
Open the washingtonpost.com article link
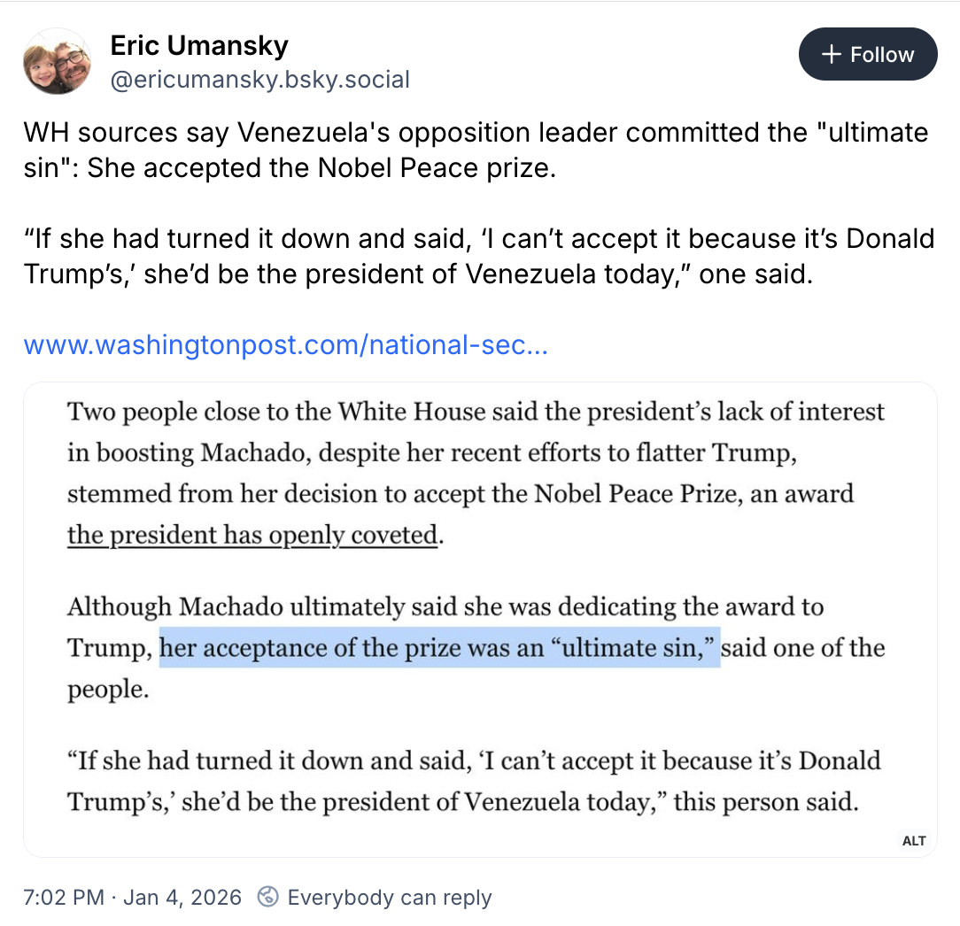point(286,344)
